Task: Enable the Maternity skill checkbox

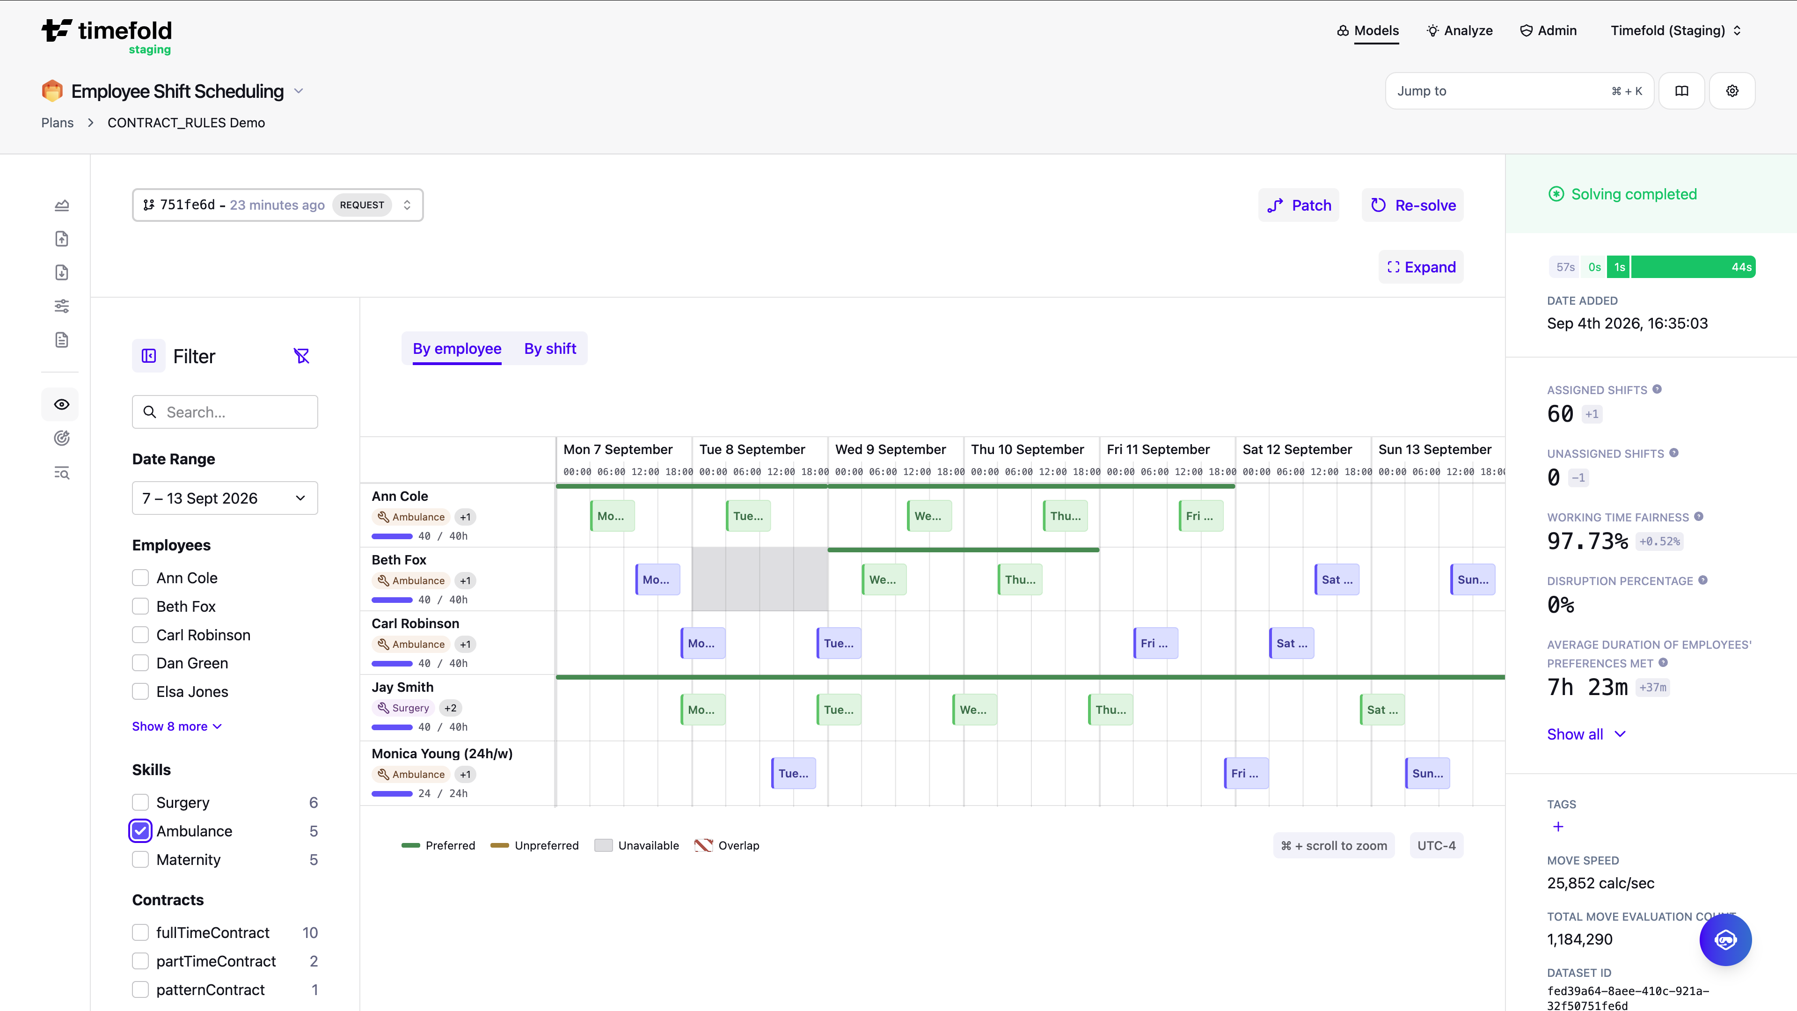Action: pyautogui.click(x=140, y=860)
